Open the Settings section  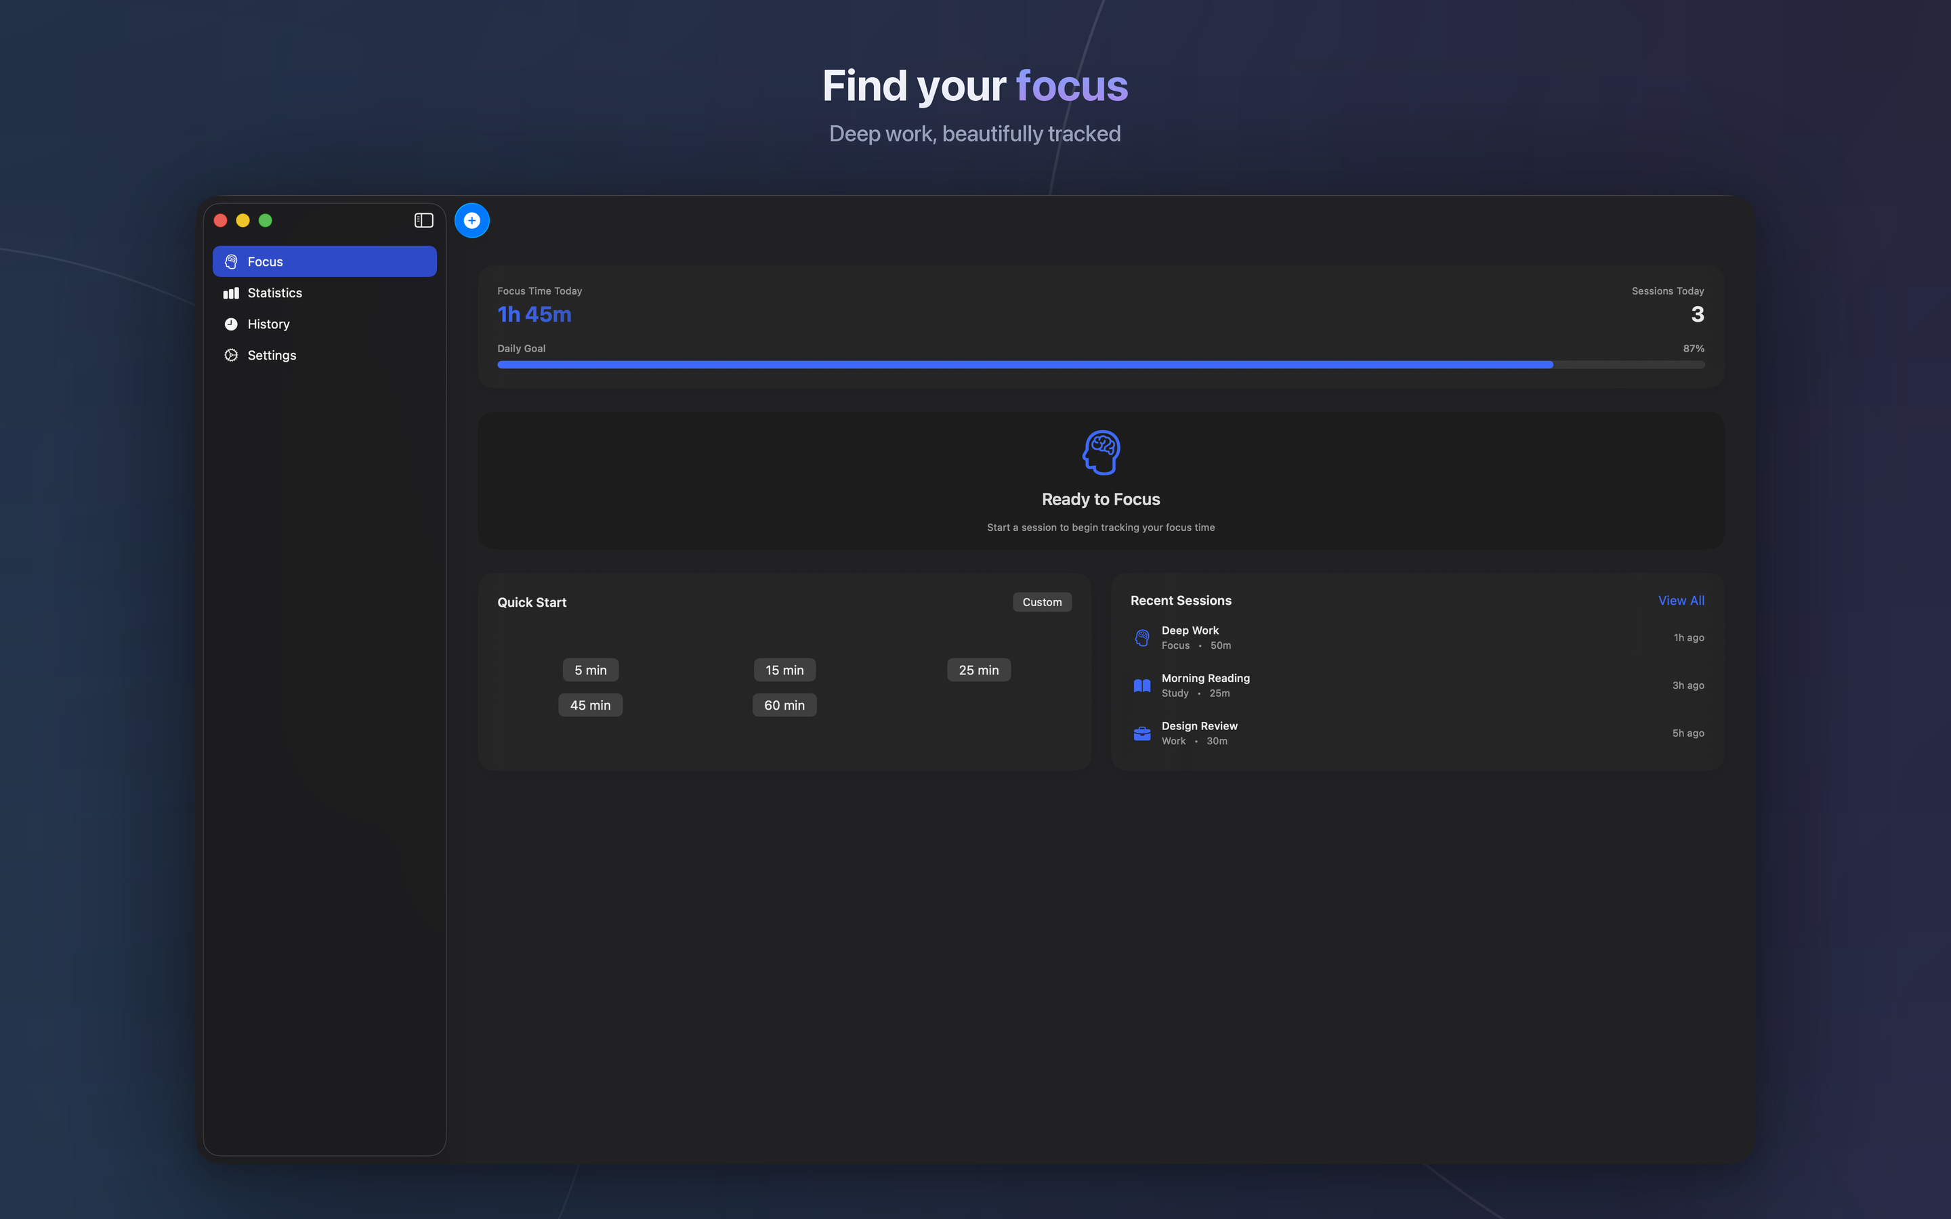325,355
